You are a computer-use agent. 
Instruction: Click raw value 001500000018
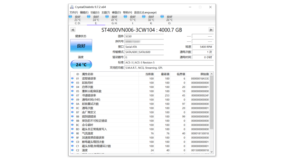coord(200,150)
